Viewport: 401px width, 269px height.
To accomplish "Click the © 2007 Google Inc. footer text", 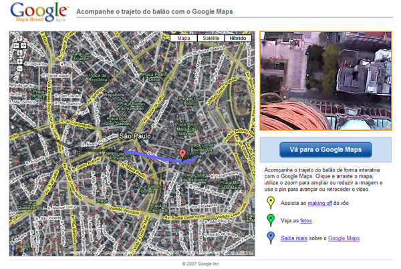I will pyautogui.click(x=200, y=264).
